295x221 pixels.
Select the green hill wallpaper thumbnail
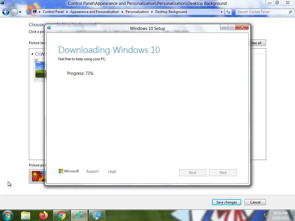coord(40,70)
